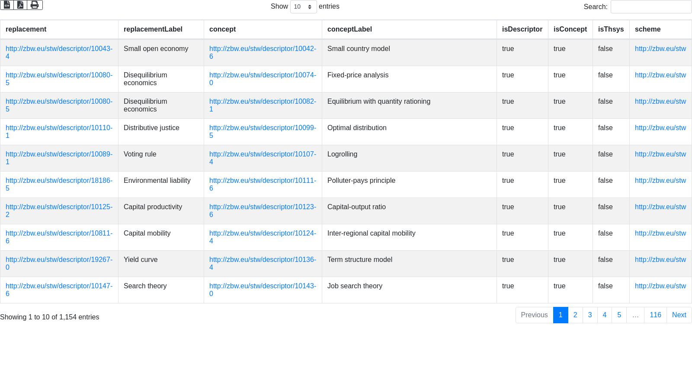Sort by the isDescriptor column header
This screenshot has width=692, height=389.
522,29
